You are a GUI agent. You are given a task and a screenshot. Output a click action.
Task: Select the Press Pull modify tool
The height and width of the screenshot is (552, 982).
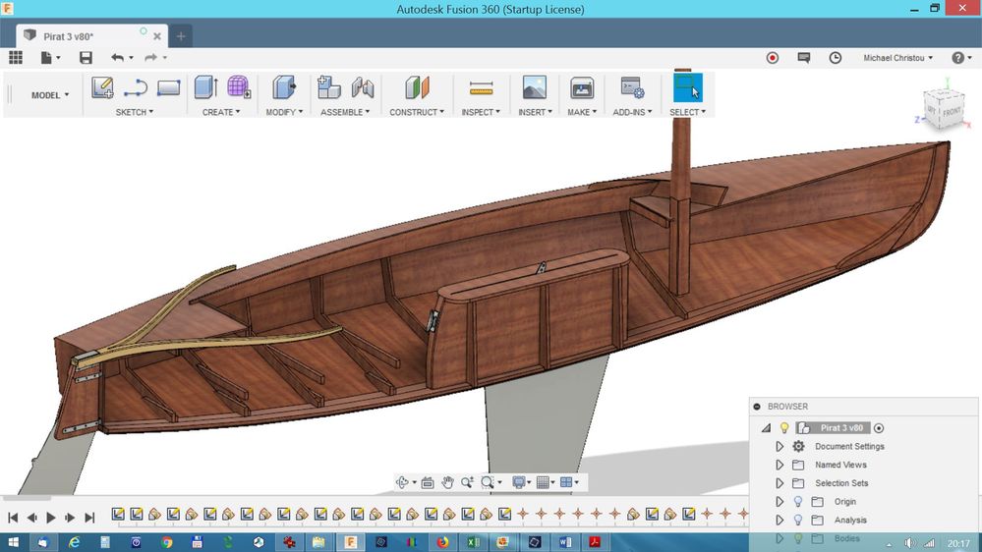[284, 87]
